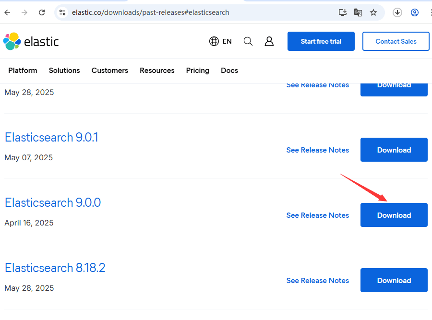This screenshot has height=320, width=432.
Task: Download Elasticsearch 9.0.0
Action: tap(394, 215)
